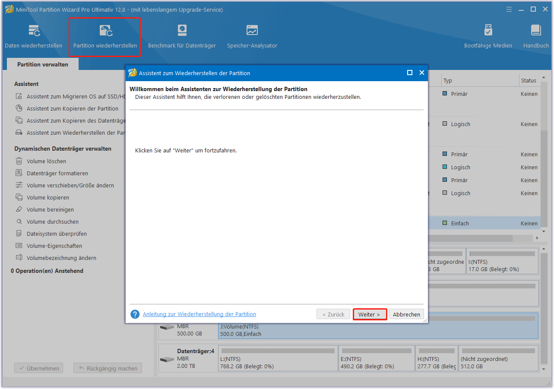554x389 pixels.
Task: Select the J:Volume(NTFS) 500.0 GB bar
Action: (378, 326)
